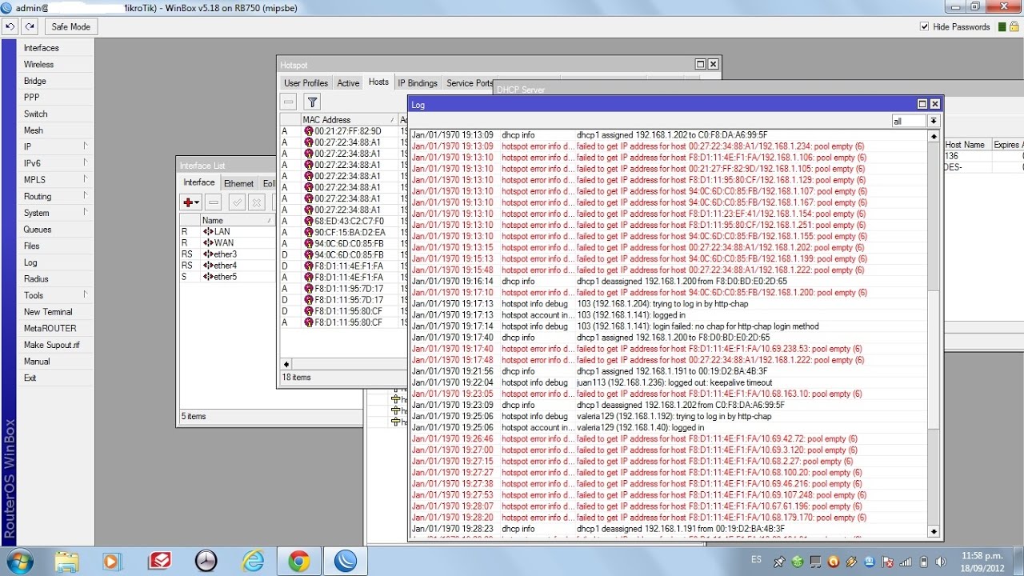Screen dimensions: 1024x576
Task: Open the Wireless menu item
Action: click(x=38, y=65)
